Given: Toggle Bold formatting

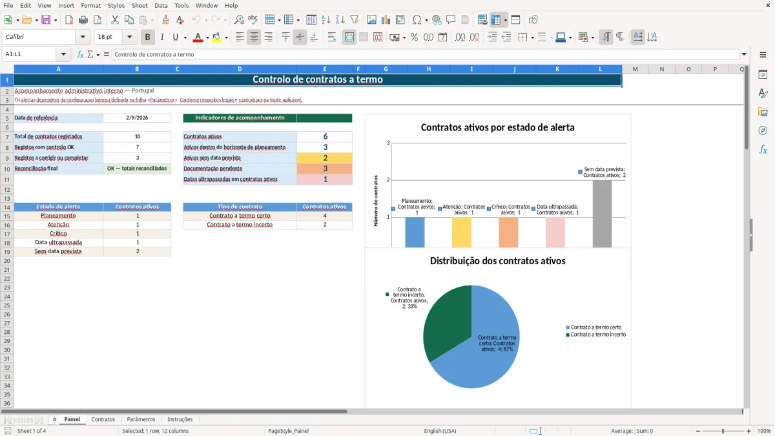Looking at the screenshot, I should pos(148,37).
